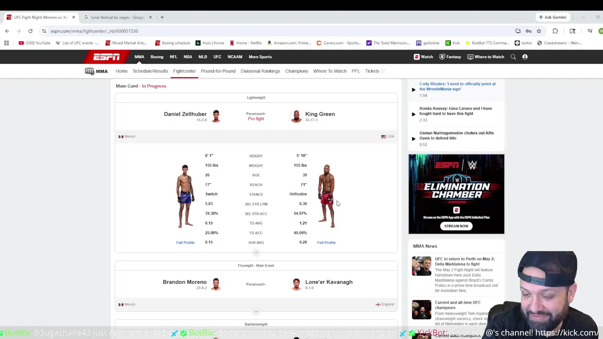Open the More Sports menu

point(260,57)
